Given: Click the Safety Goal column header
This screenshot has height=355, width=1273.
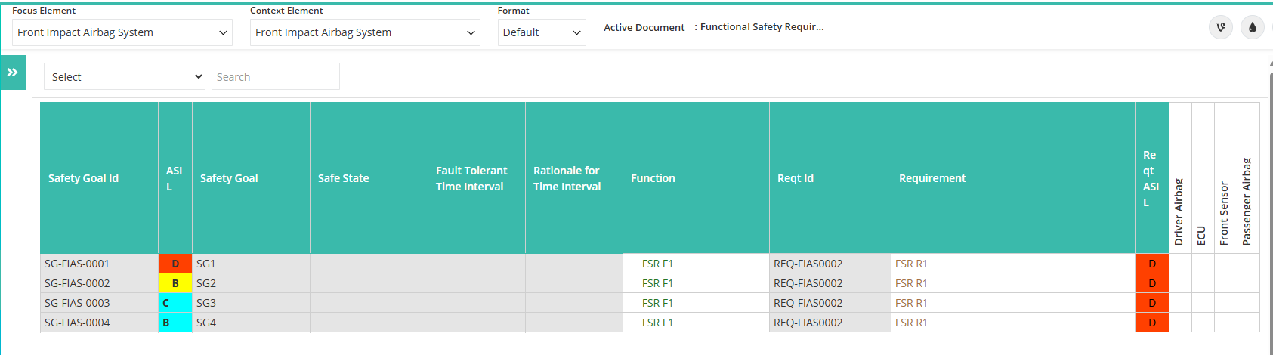Looking at the screenshot, I should click(251, 178).
